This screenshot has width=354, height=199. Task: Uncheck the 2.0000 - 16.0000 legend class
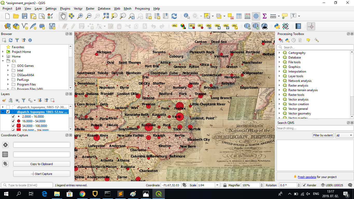click(x=13, y=117)
